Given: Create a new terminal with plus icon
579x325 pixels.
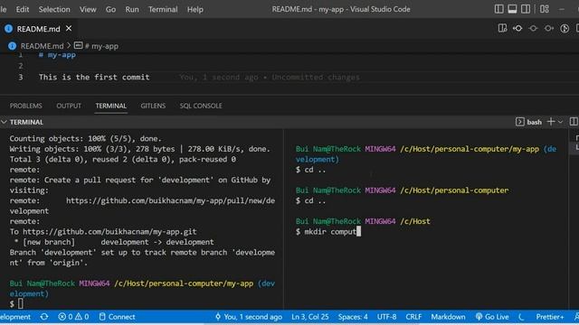Looking at the screenshot, I should 551,122.
